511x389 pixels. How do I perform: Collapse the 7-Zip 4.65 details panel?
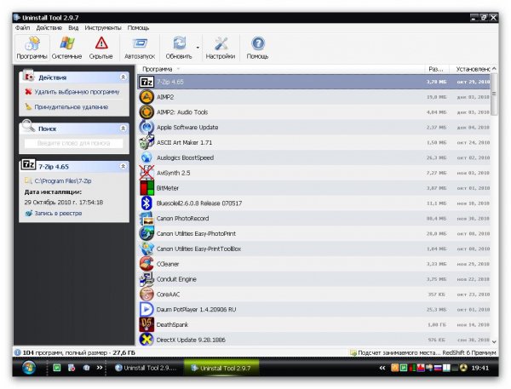coord(123,167)
